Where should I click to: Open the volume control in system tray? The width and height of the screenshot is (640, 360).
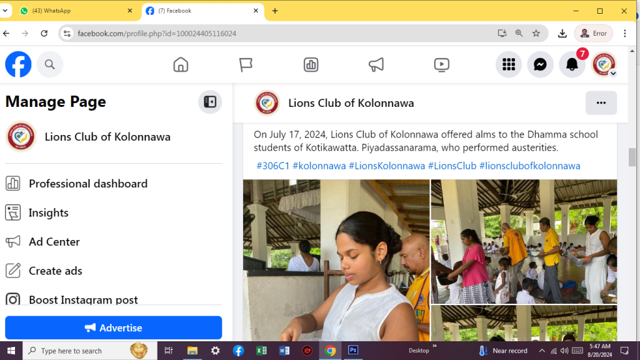(x=564, y=351)
